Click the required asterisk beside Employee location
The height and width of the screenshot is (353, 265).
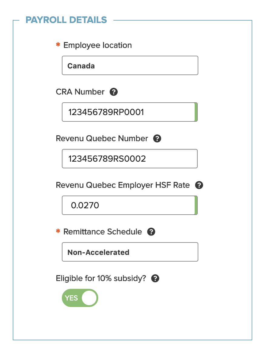coord(58,44)
